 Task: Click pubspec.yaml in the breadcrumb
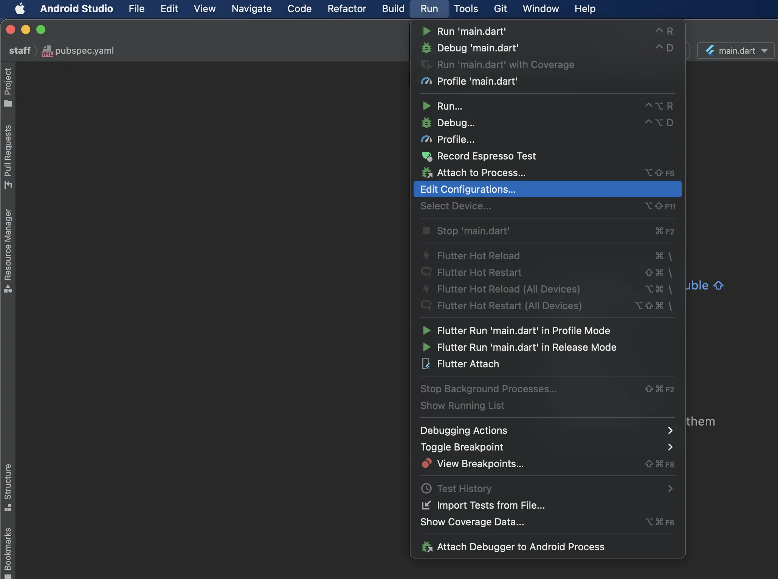pos(84,51)
